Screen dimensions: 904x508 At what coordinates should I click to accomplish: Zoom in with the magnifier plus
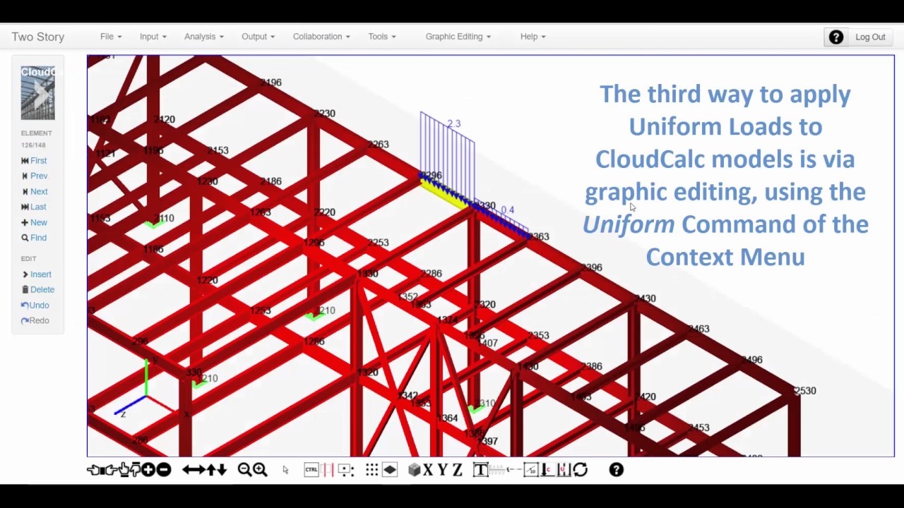(x=260, y=470)
